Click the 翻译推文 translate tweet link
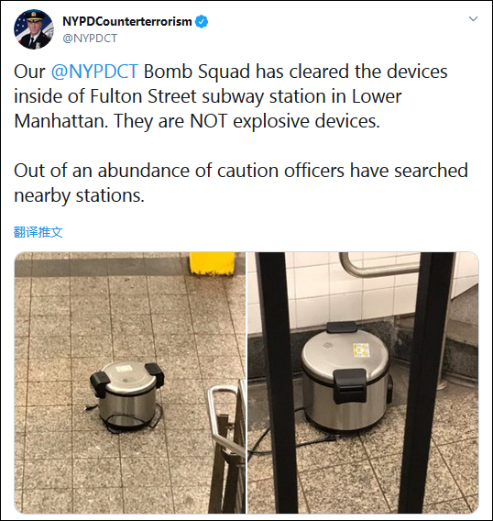This screenshot has height=521, width=493. click(38, 232)
